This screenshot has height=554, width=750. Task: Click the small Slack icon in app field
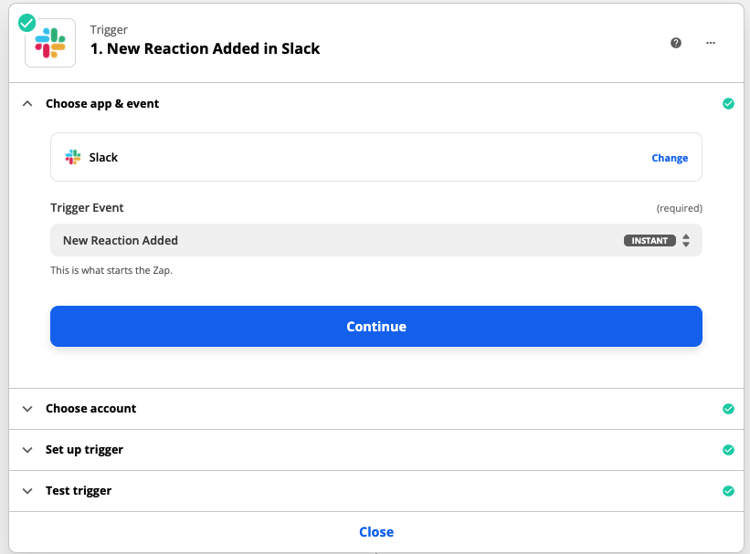[73, 157]
